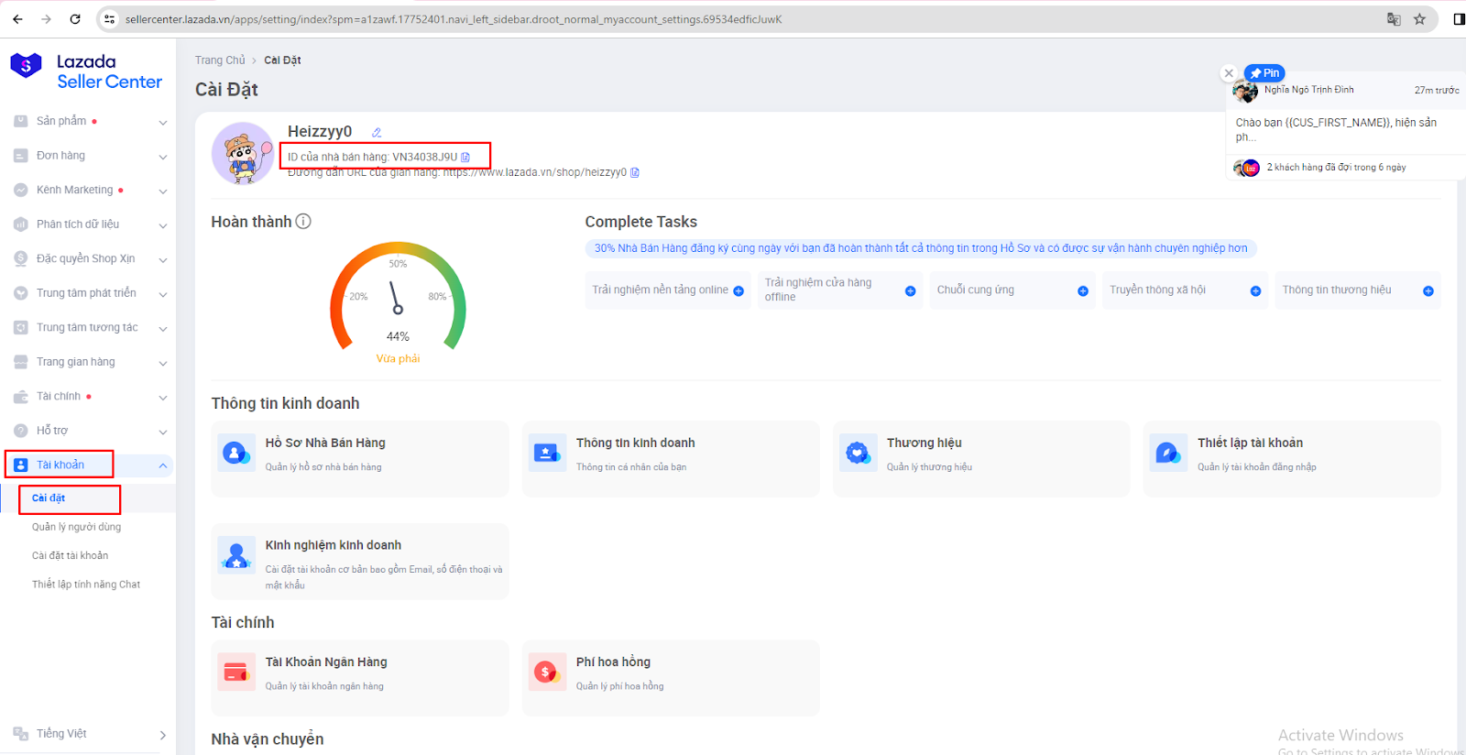Go to Trang Chủ breadcrumb
1466x755 pixels.
220,60
